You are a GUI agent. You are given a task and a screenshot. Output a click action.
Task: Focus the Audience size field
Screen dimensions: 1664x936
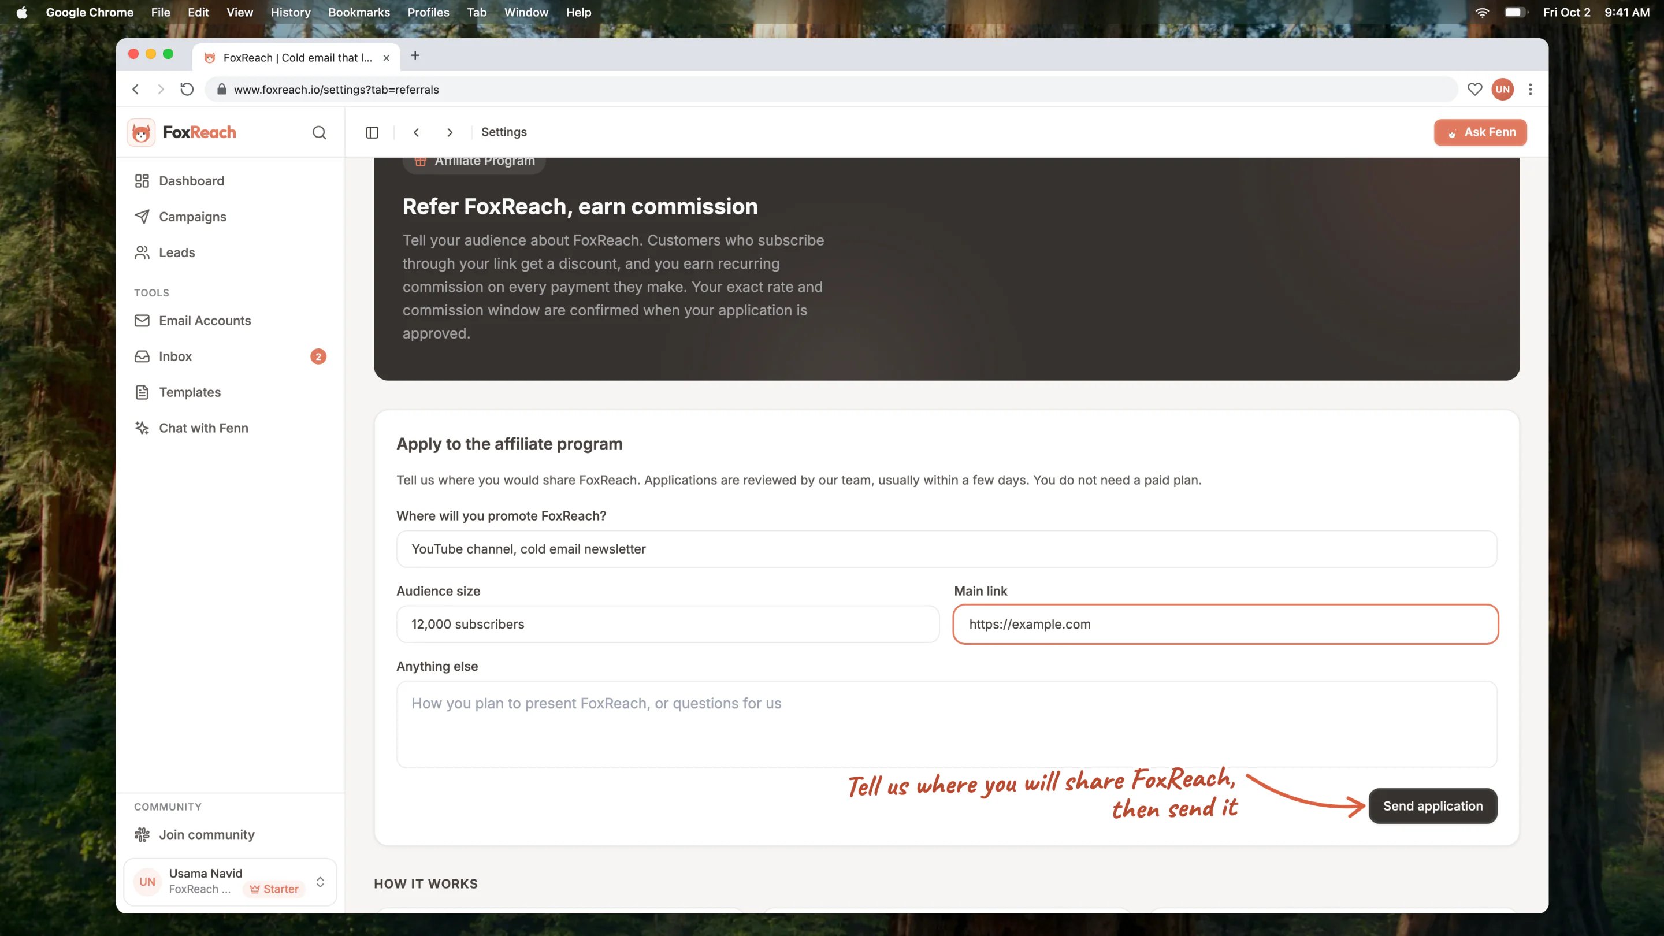pyautogui.click(x=667, y=624)
